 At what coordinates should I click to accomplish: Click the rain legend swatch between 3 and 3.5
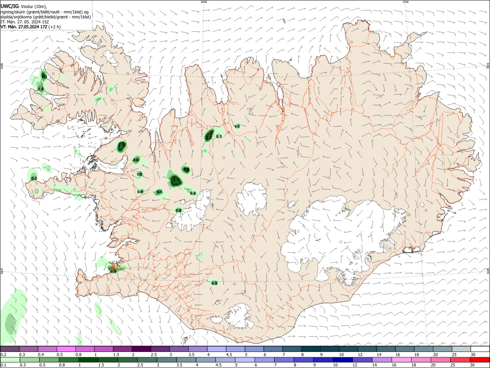click(167, 360)
